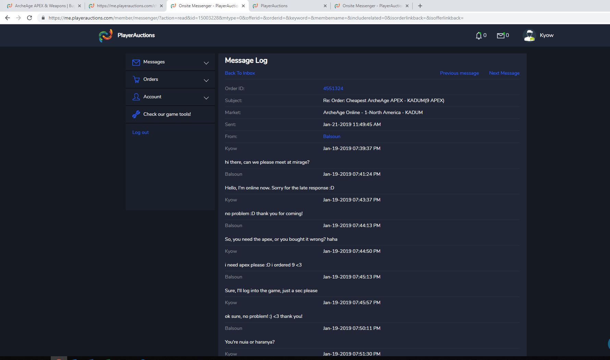Select the Messages envelope icon
This screenshot has width=610, height=360.
(x=136, y=62)
